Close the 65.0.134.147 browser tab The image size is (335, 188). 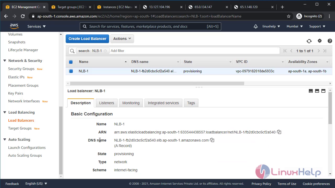click(x=227, y=7)
